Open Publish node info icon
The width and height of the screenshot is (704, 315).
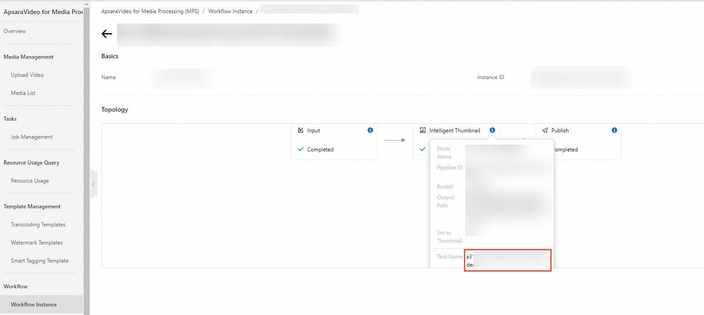coord(614,130)
